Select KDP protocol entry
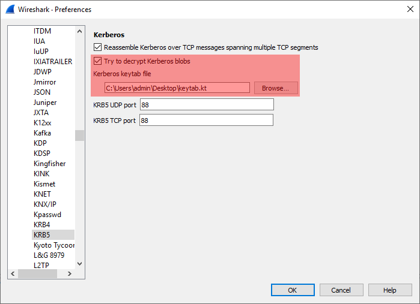The width and height of the screenshot is (420, 304). [40, 143]
